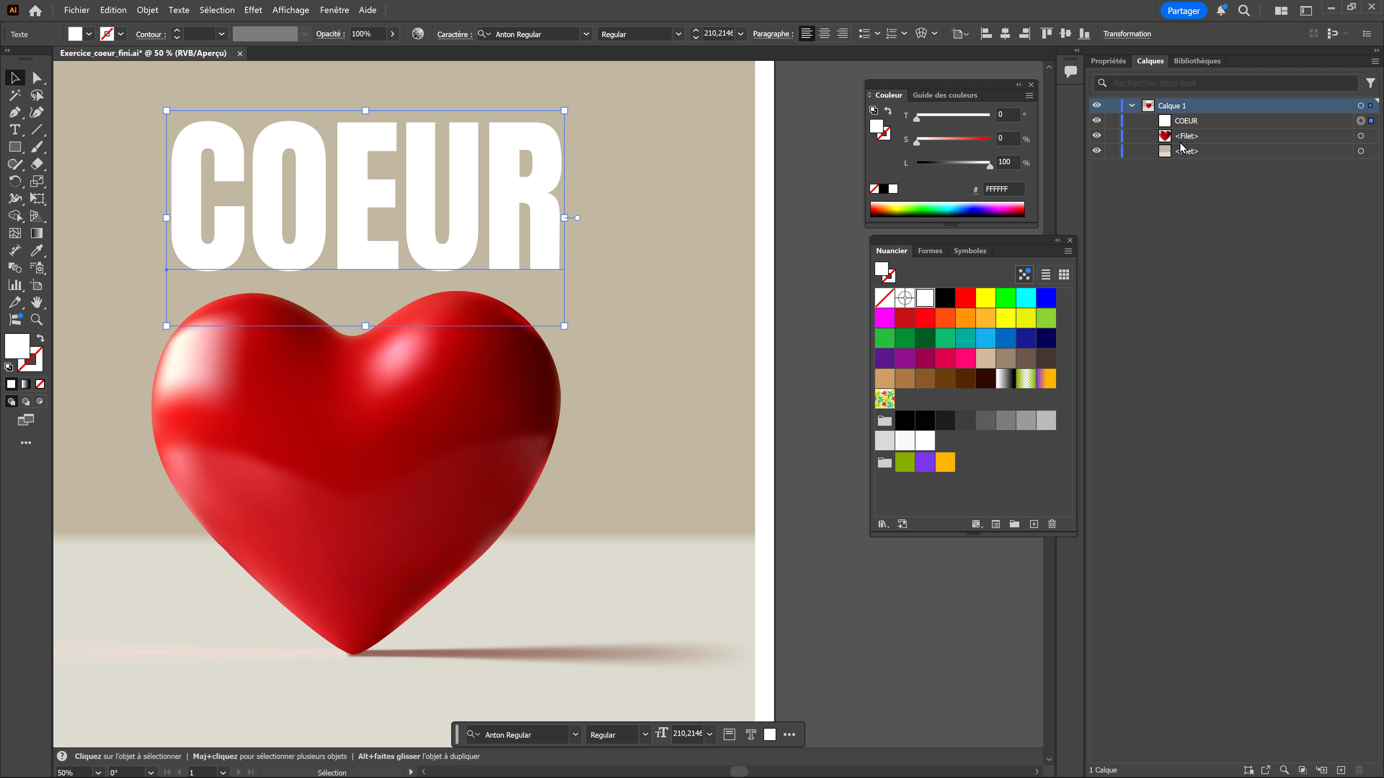
Task: Open font size dropdown in control bar
Action: 741,34
